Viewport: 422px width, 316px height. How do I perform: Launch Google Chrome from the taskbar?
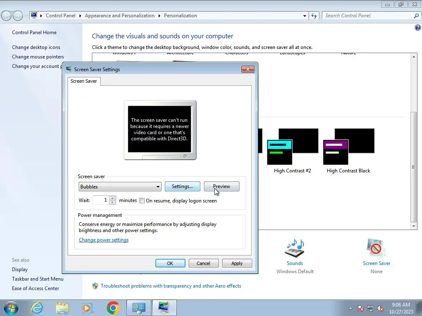(113, 308)
